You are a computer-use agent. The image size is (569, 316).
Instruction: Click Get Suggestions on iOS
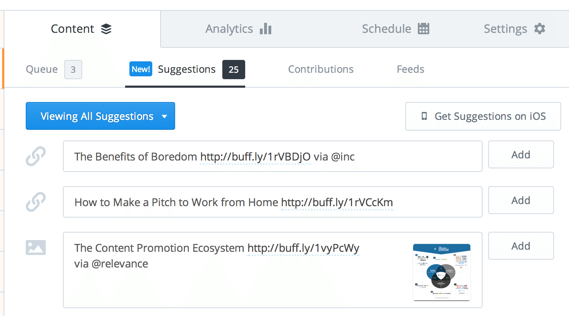(x=483, y=116)
